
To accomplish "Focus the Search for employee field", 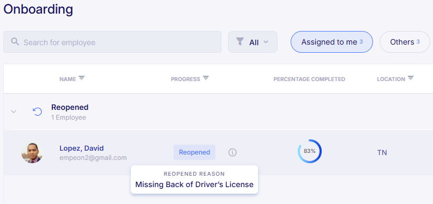I will click(112, 42).
